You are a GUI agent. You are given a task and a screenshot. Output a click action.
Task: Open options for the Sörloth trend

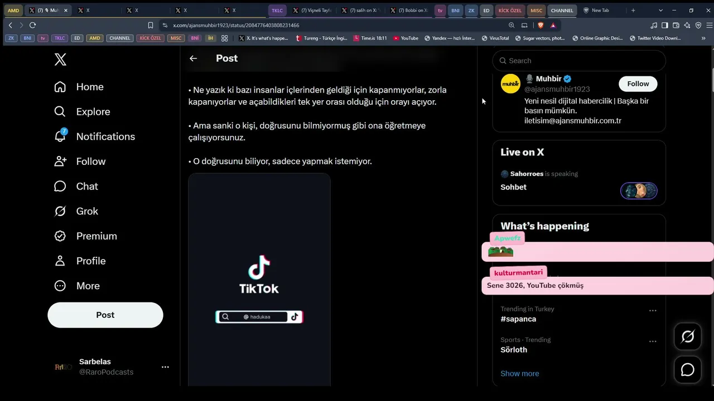tap(653, 341)
